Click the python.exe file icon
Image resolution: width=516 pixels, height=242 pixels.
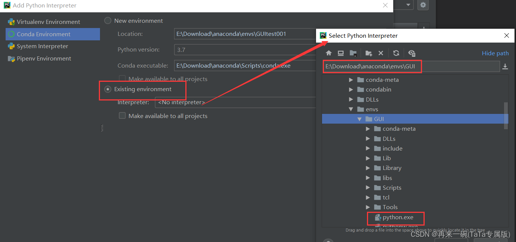(378, 217)
